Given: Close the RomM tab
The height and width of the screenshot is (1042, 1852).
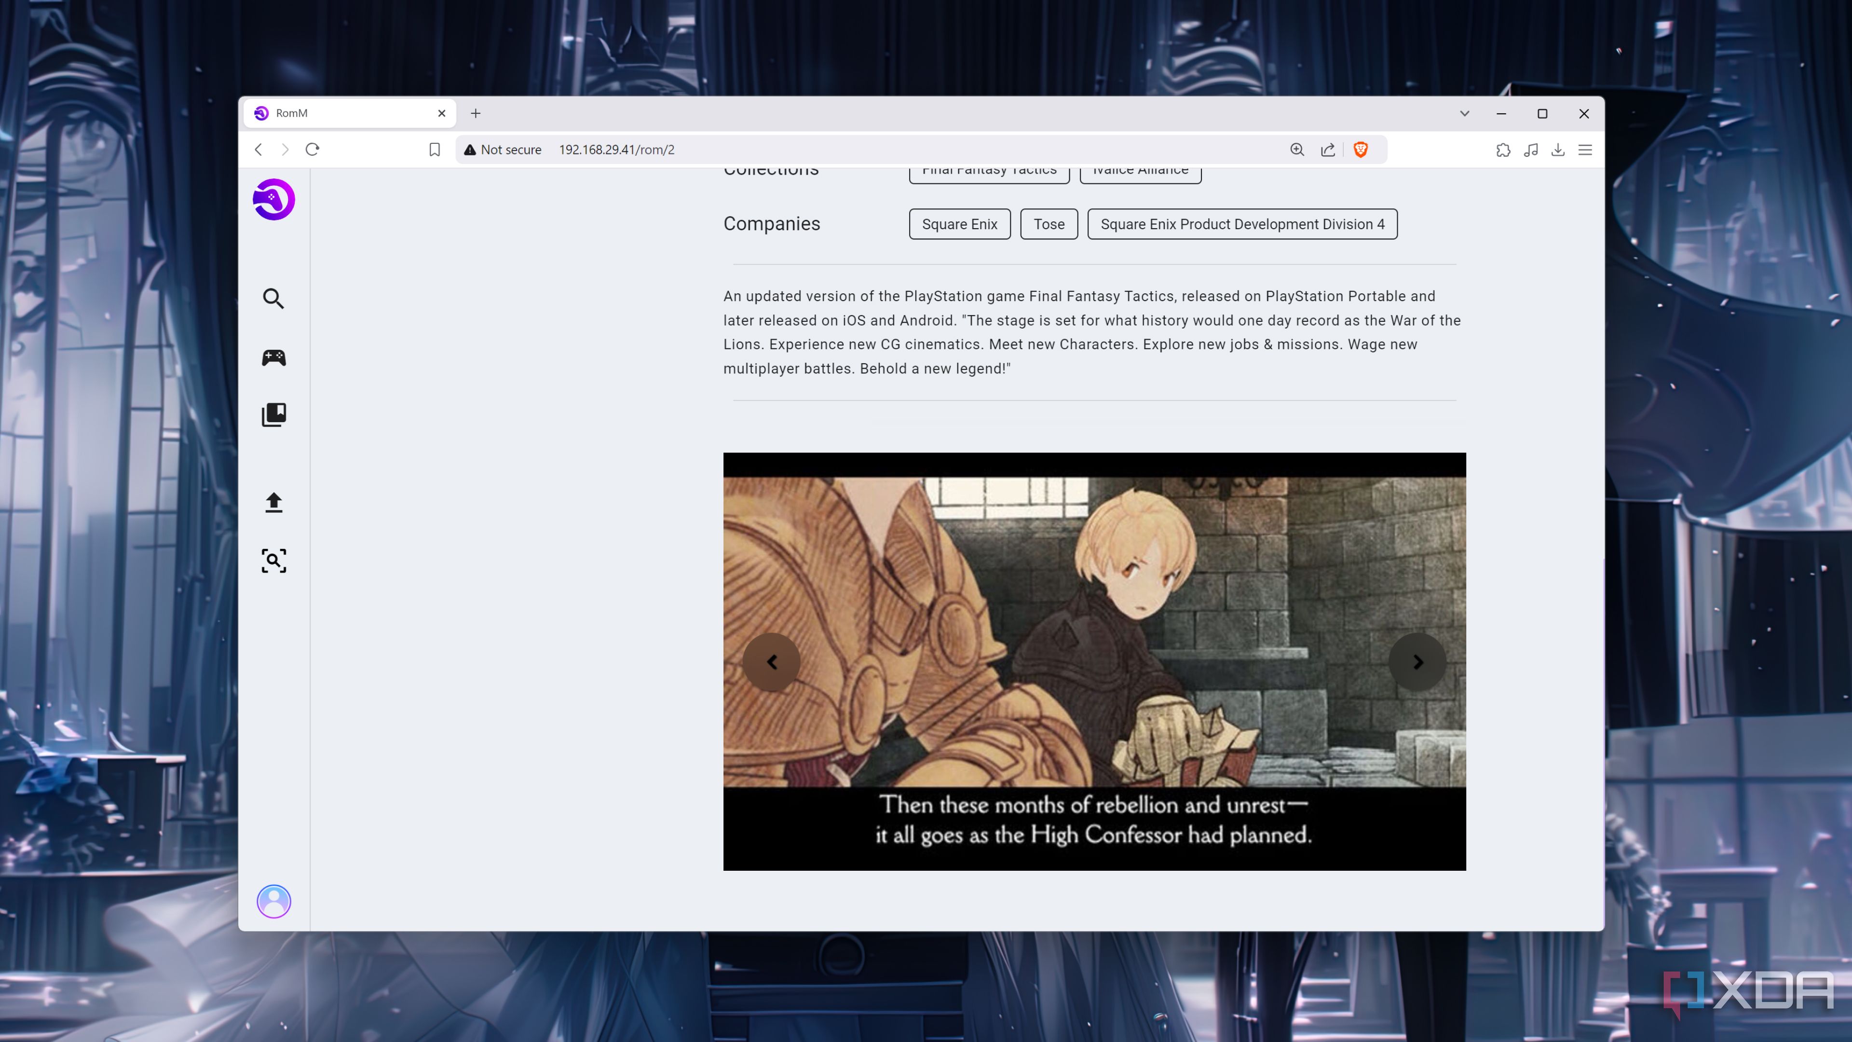Looking at the screenshot, I should point(441,113).
